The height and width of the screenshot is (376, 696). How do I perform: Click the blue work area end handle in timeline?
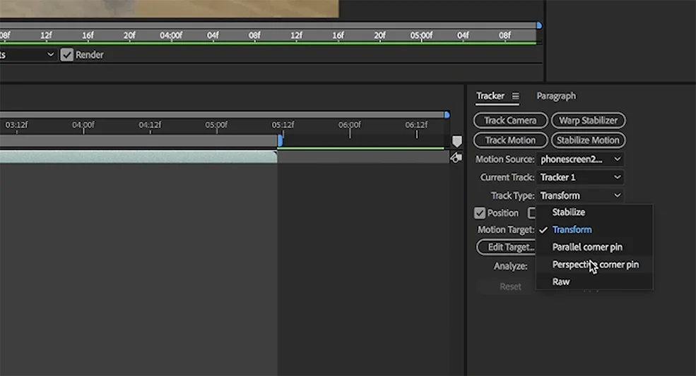[447, 115]
